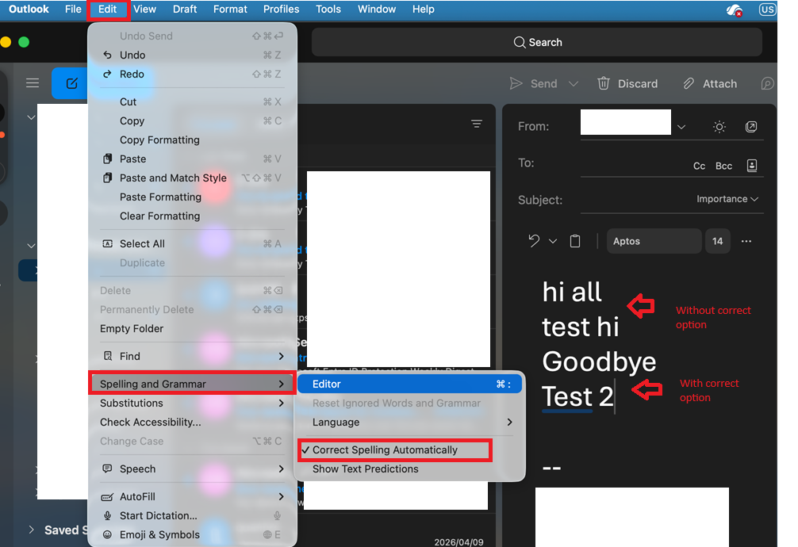Open the Profiles menu in menu bar
This screenshot has height=547, width=798.
(281, 10)
